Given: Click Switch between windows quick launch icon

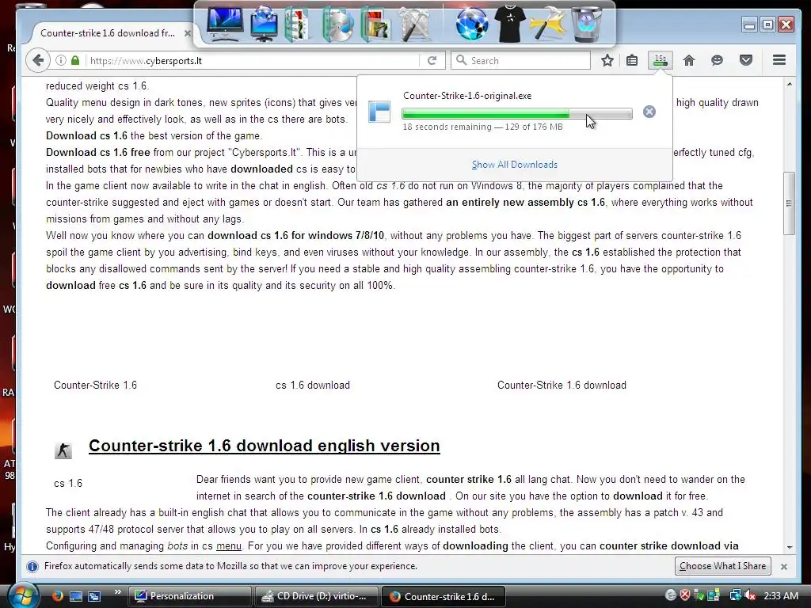Looking at the screenshot, I should click(x=94, y=596).
